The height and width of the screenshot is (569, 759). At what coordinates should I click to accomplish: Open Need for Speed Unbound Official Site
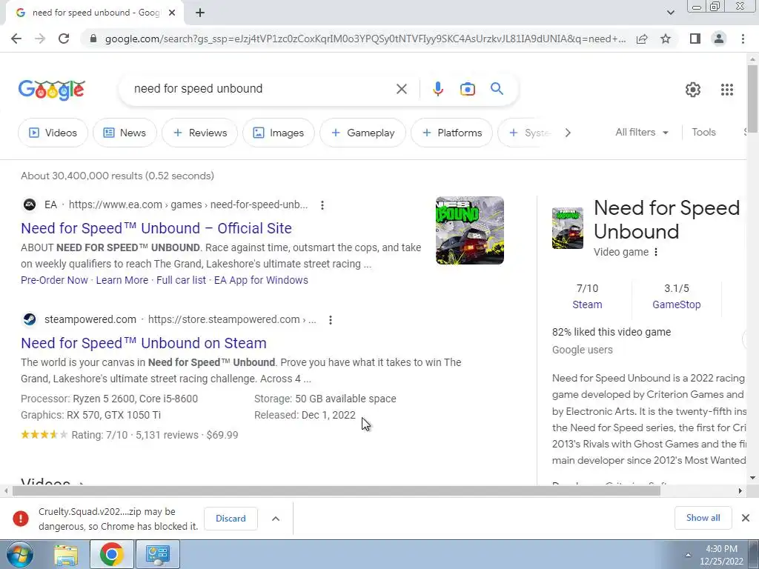click(156, 228)
